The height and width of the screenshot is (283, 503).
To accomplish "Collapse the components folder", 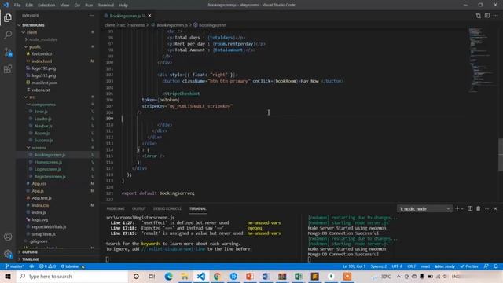I will 57,105.
